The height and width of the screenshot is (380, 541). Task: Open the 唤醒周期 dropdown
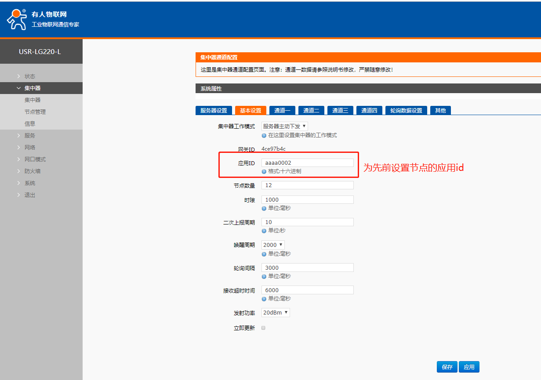click(x=273, y=245)
